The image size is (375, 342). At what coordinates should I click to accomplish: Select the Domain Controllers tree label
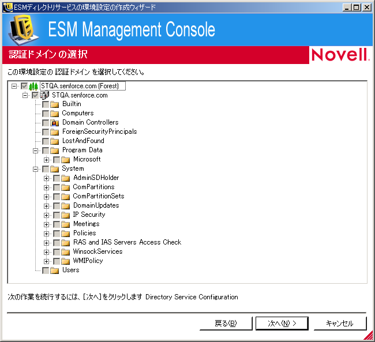click(91, 122)
